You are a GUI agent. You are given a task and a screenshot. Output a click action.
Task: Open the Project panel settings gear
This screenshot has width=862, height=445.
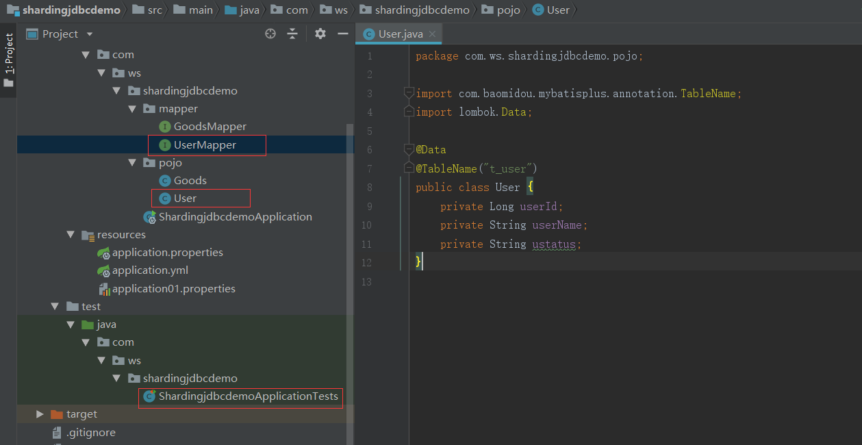tap(319, 33)
